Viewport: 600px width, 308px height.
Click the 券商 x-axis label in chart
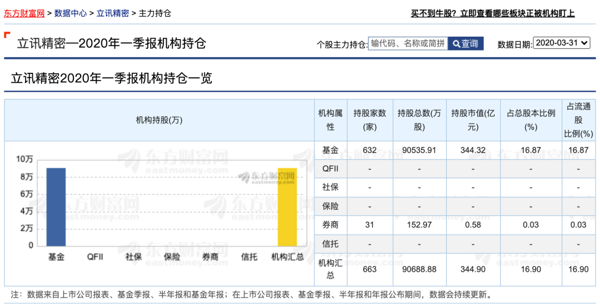[x=210, y=257]
